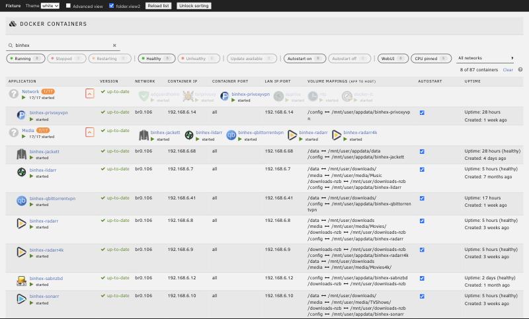Click the Media folder question-mark icon
This screenshot has height=319, width=529.
click(14, 133)
